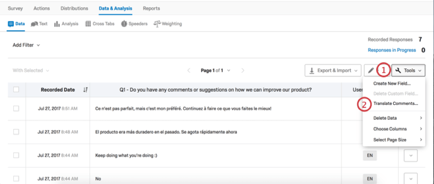Check the 8:48 AM Spanish response row
This screenshot has height=184, width=434.
(x=16, y=132)
